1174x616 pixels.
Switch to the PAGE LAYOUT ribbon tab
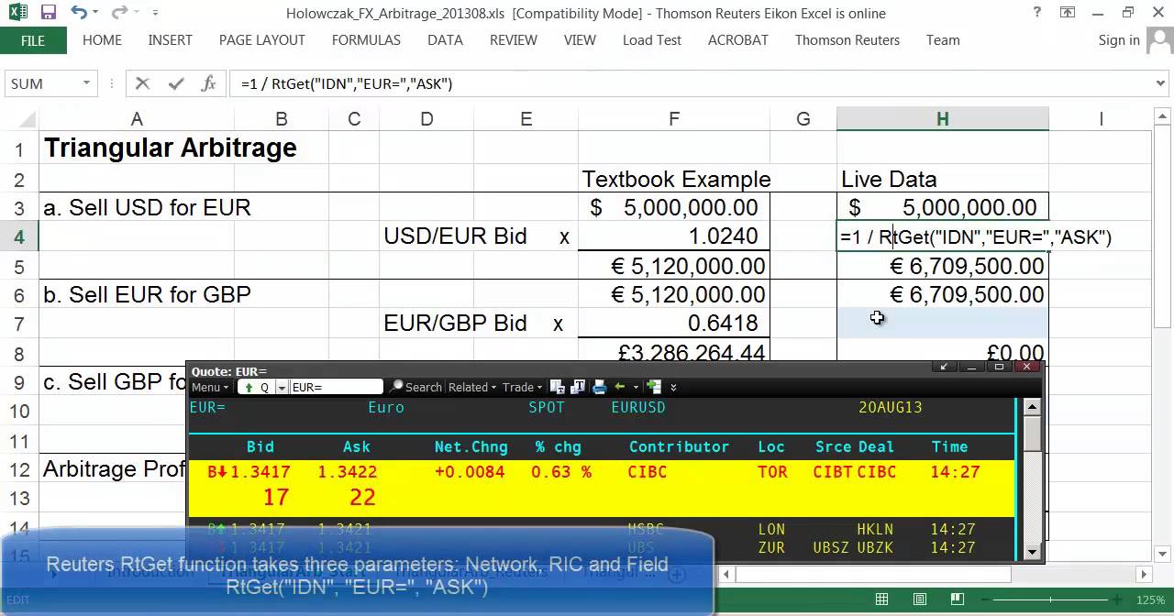click(261, 40)
